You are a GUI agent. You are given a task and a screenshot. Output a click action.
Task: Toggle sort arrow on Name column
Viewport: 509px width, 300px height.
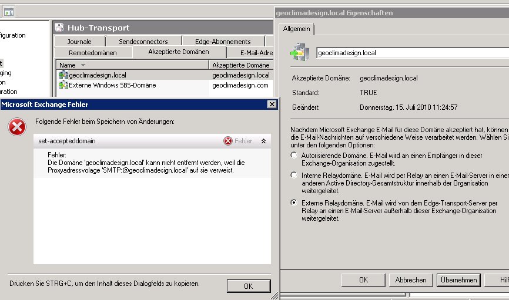point(83,65)
